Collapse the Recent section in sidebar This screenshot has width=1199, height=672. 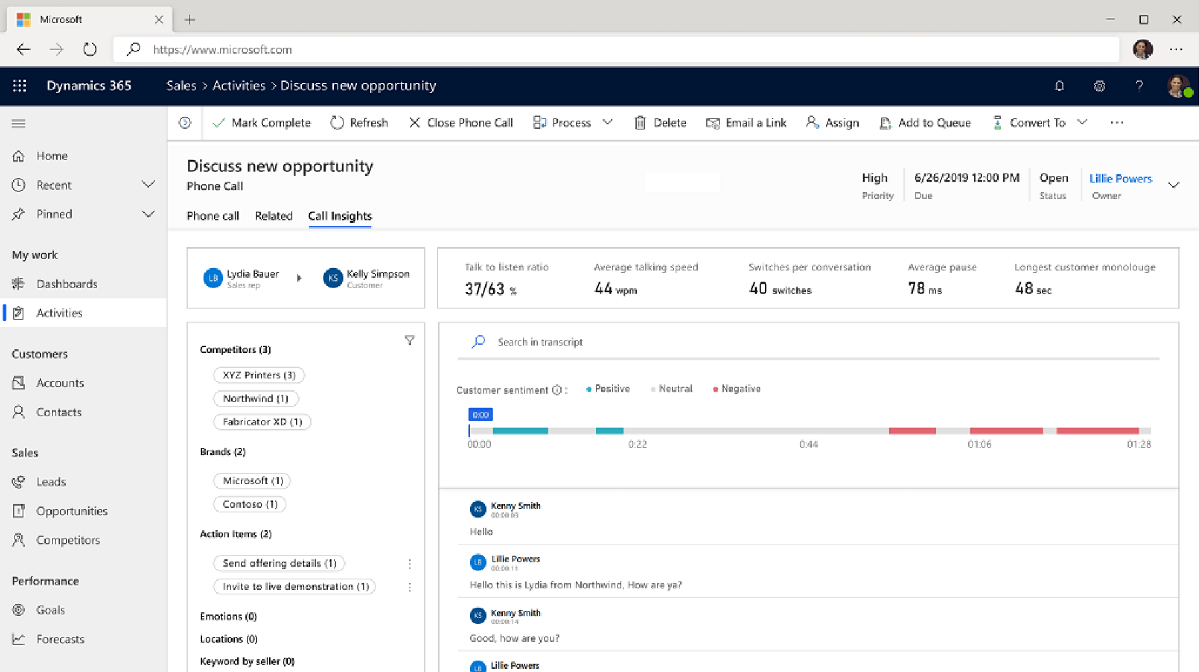147,184
